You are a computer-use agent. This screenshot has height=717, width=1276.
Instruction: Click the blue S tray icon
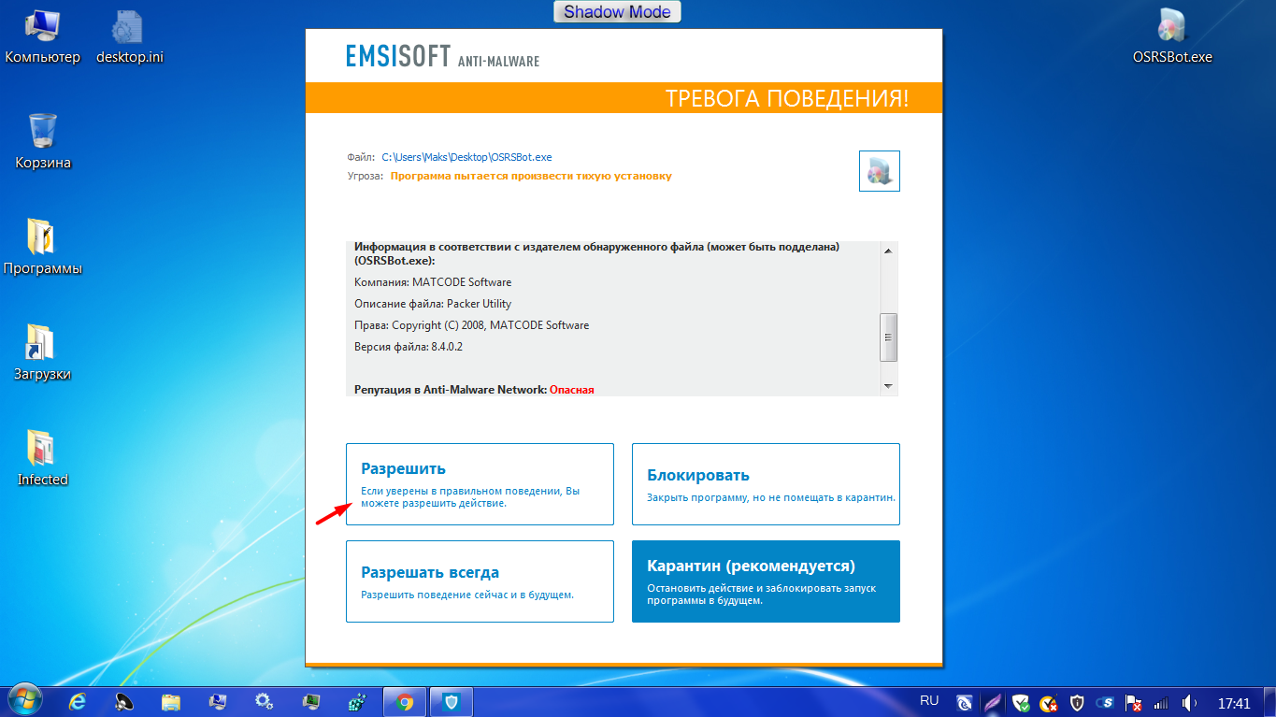[1105, 702]
